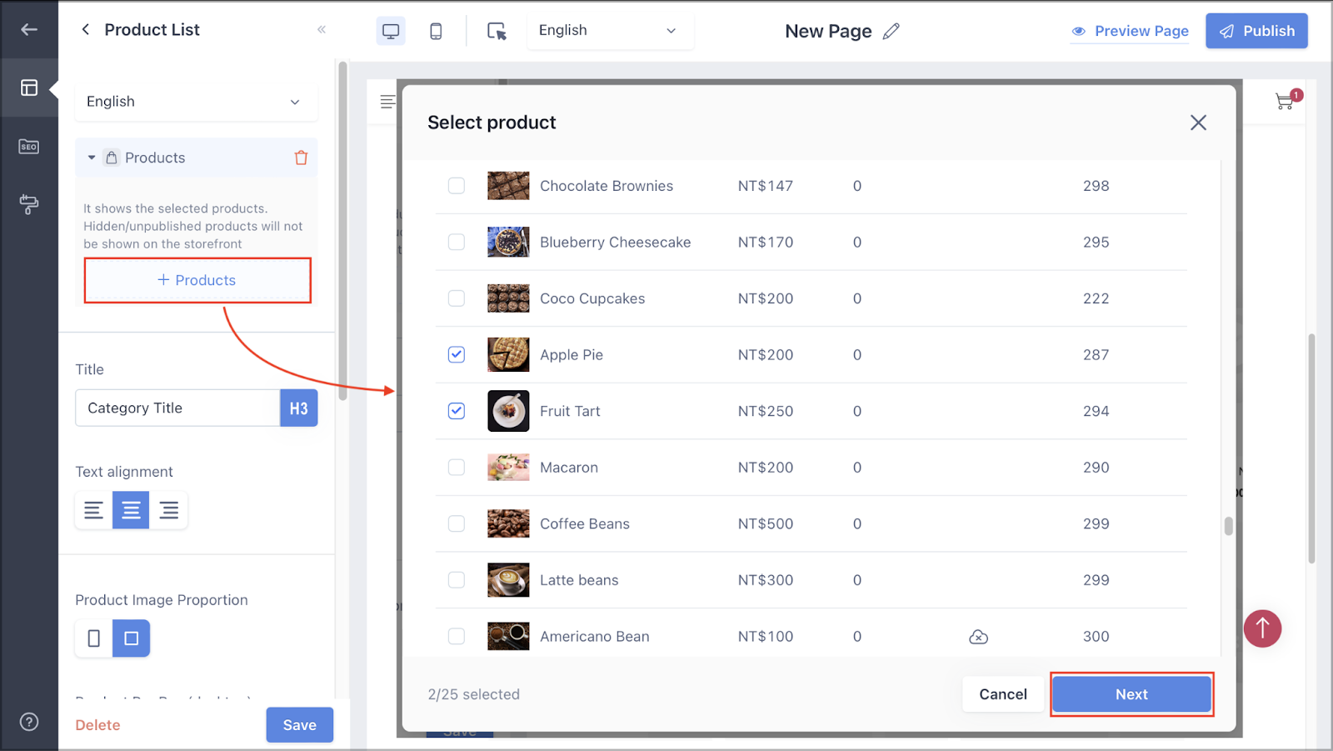Image resolution: width=1333 pixels, height=751 pixels.
Task: Click the side panel scrollbar
Action: [x=342, y=231]
